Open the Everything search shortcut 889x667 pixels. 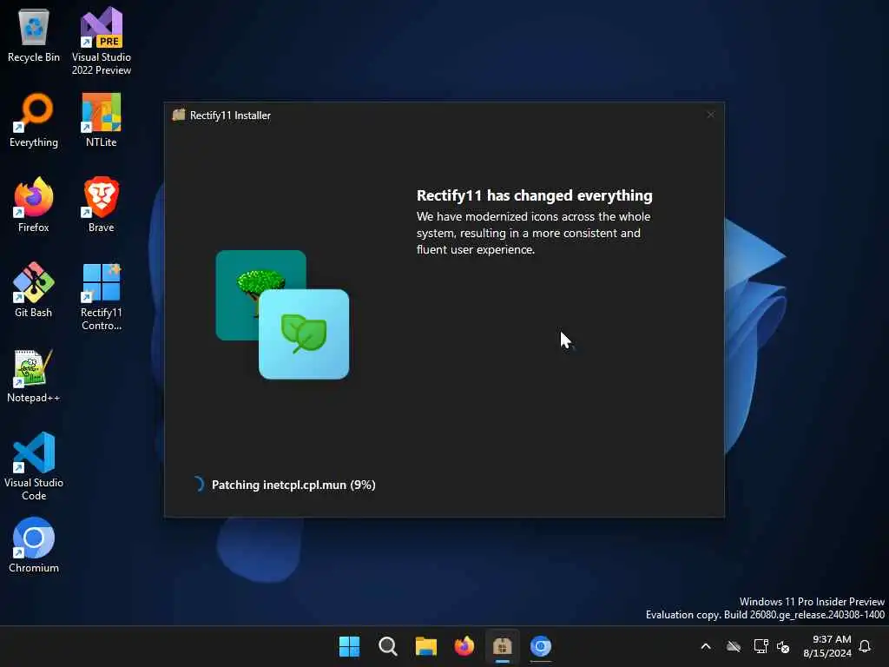pos(34,121)
